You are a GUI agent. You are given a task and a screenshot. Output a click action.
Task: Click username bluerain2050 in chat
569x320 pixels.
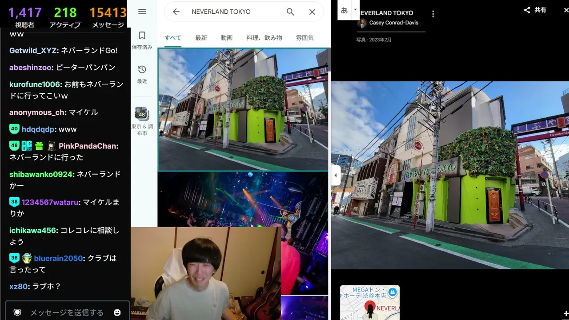(59, 258)
